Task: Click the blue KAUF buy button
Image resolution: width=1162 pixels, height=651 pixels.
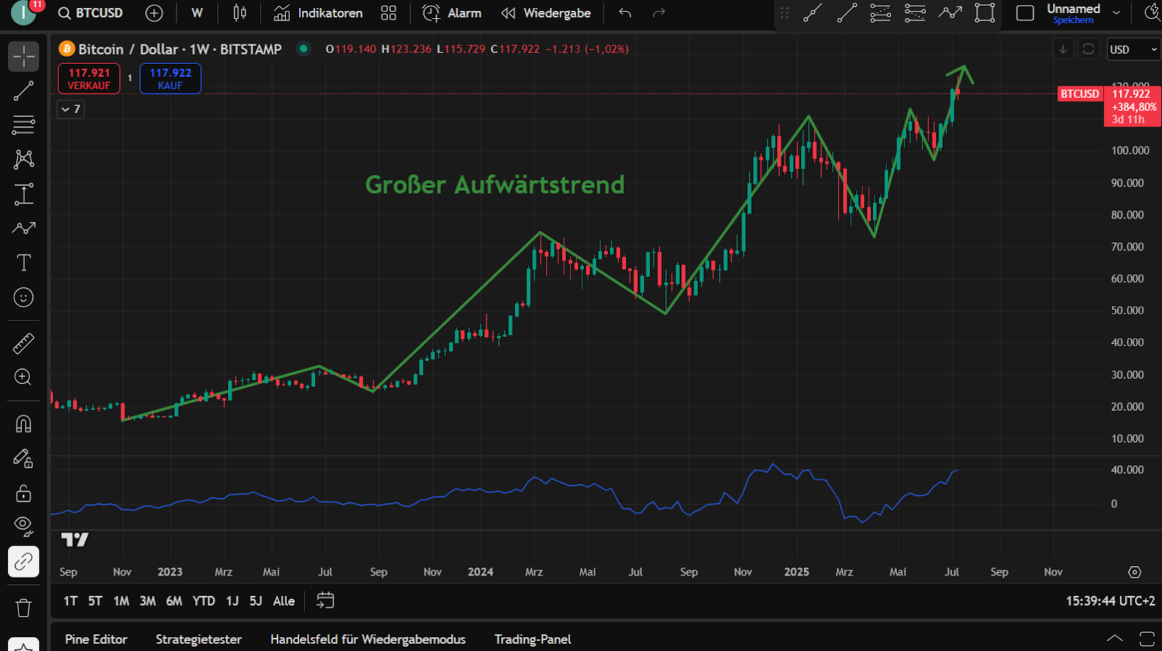Action: coord(171,78)
